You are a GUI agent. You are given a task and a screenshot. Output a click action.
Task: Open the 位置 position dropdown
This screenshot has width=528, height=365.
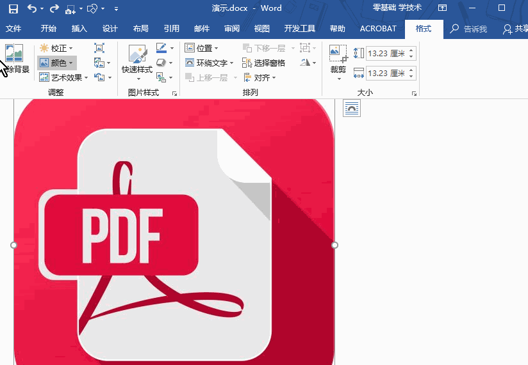[201, 49]
